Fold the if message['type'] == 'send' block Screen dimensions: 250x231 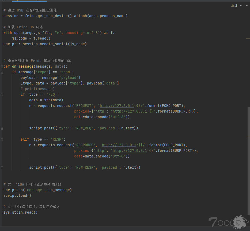[2, 72]
